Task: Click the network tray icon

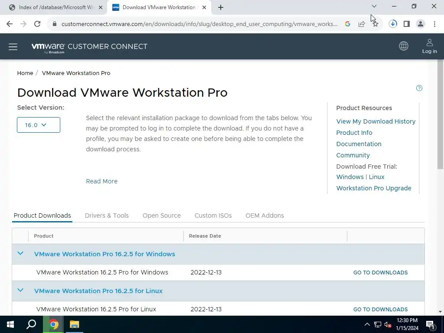Action: tap(378, 324)
